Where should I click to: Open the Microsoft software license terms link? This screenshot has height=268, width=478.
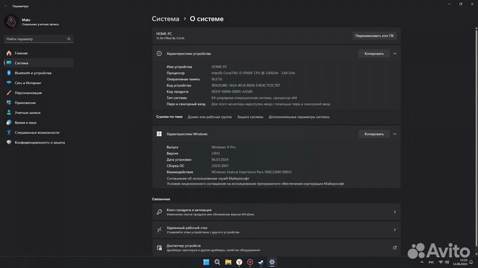[256, 184]
